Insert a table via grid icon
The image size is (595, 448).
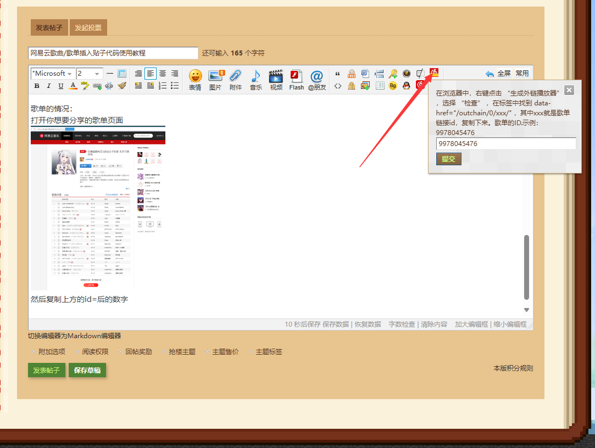coord(122,73)
